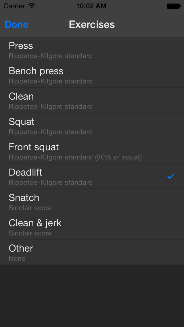Select the Bench press exercise
This screenshot has height=327, width=184.
click(92, 75)
